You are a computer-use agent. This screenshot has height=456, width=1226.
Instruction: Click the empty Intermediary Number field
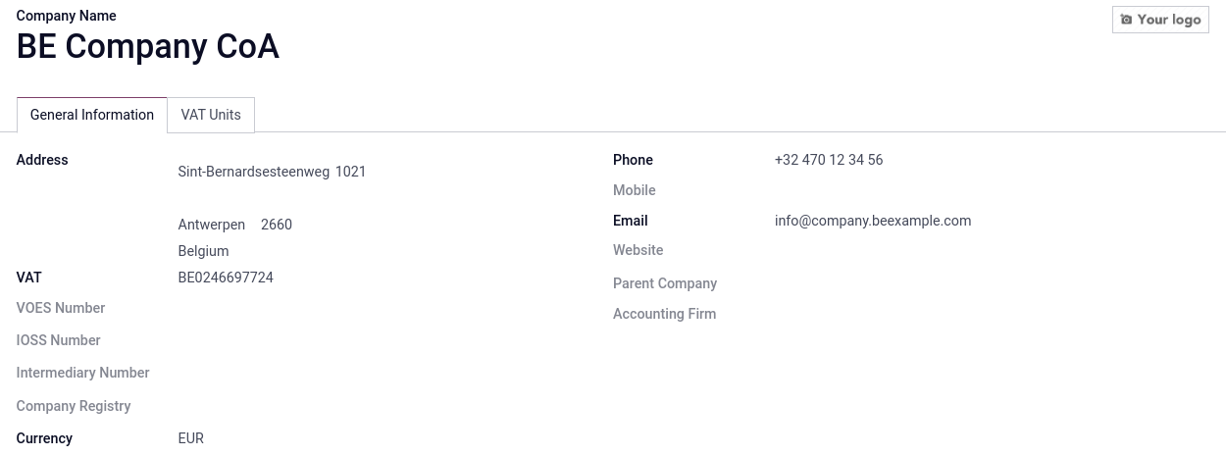[x=294, y=373]
